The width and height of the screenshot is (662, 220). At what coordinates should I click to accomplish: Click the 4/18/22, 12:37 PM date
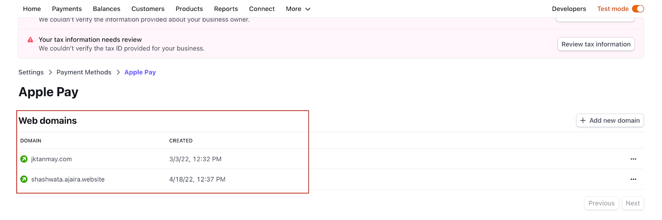(197, 179)
